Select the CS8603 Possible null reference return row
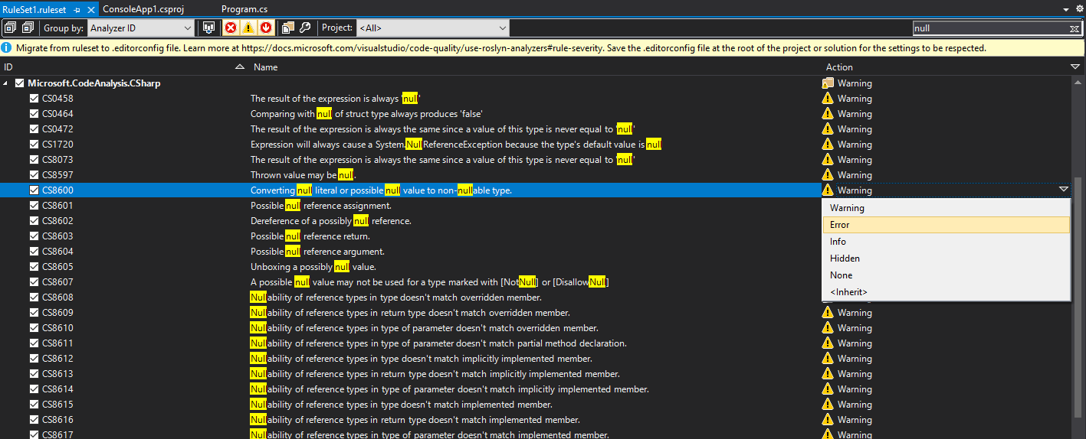Screen dimensions: 1086x439 [x=410, y=236]
